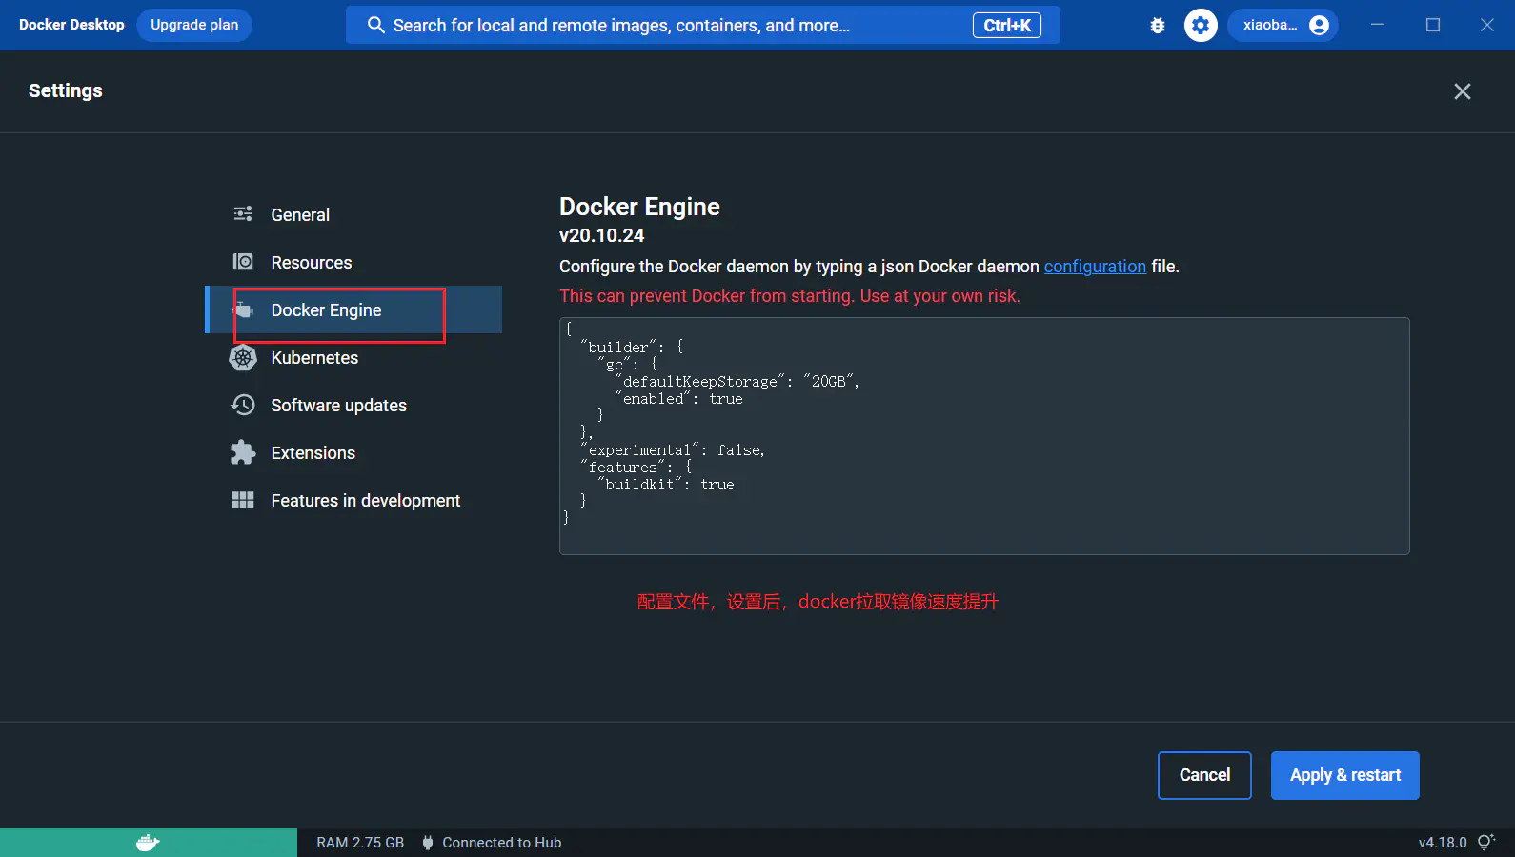Click the "defaultKeepStorage": "20GB" line

coord(737,381)
